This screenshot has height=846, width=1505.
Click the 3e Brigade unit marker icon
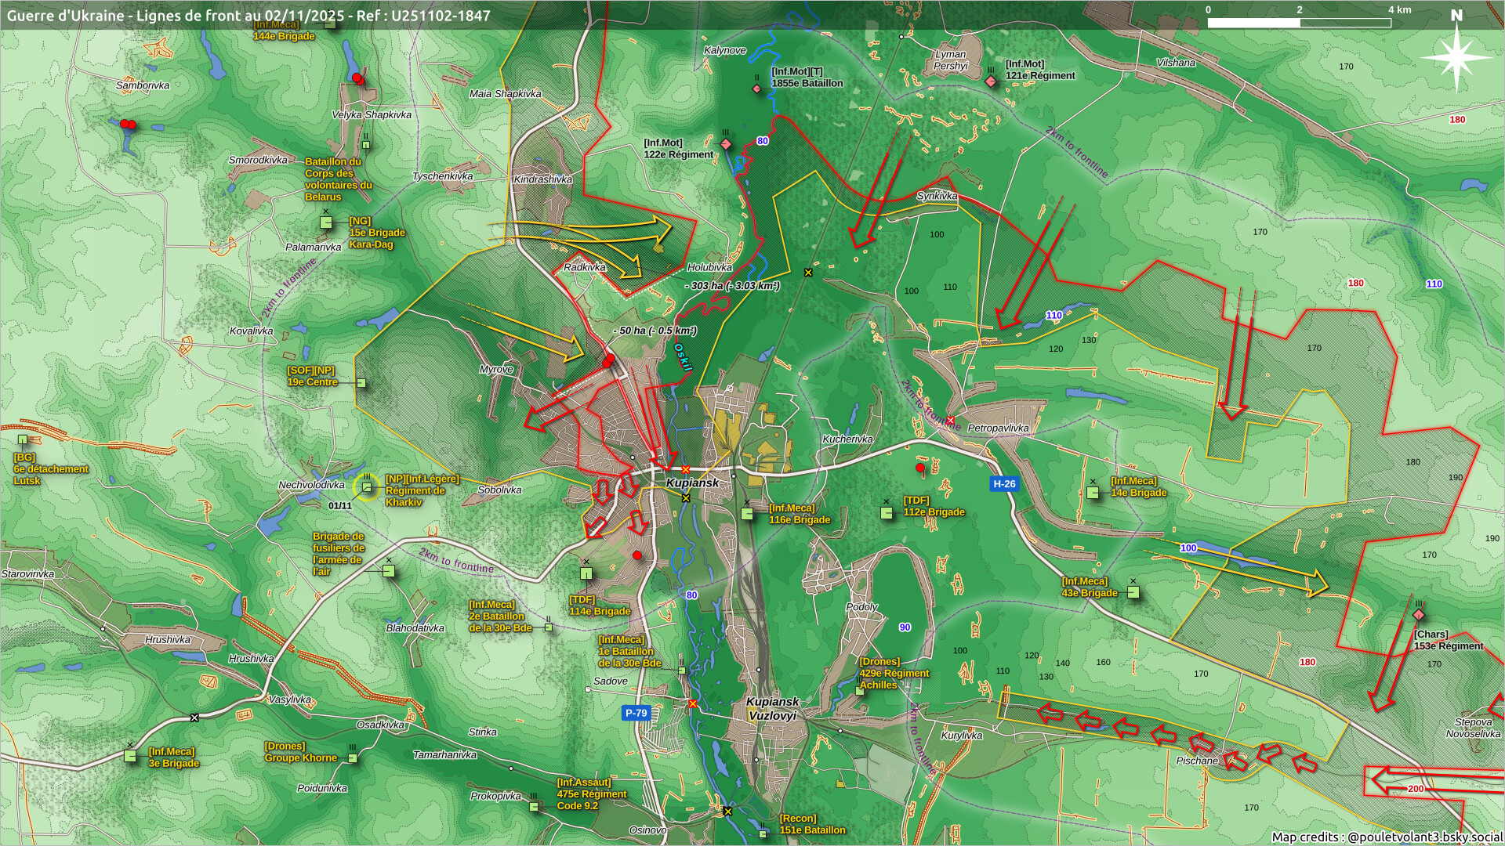(130, 756)
